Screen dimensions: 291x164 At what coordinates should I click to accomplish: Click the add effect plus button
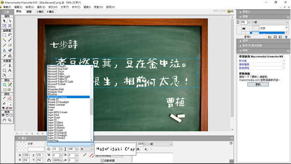pos(146,149)
